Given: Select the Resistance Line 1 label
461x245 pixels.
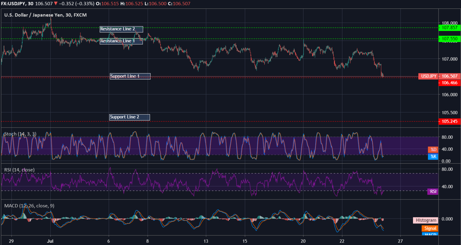Looking at the screenshot, I should [x=121, y=41].
